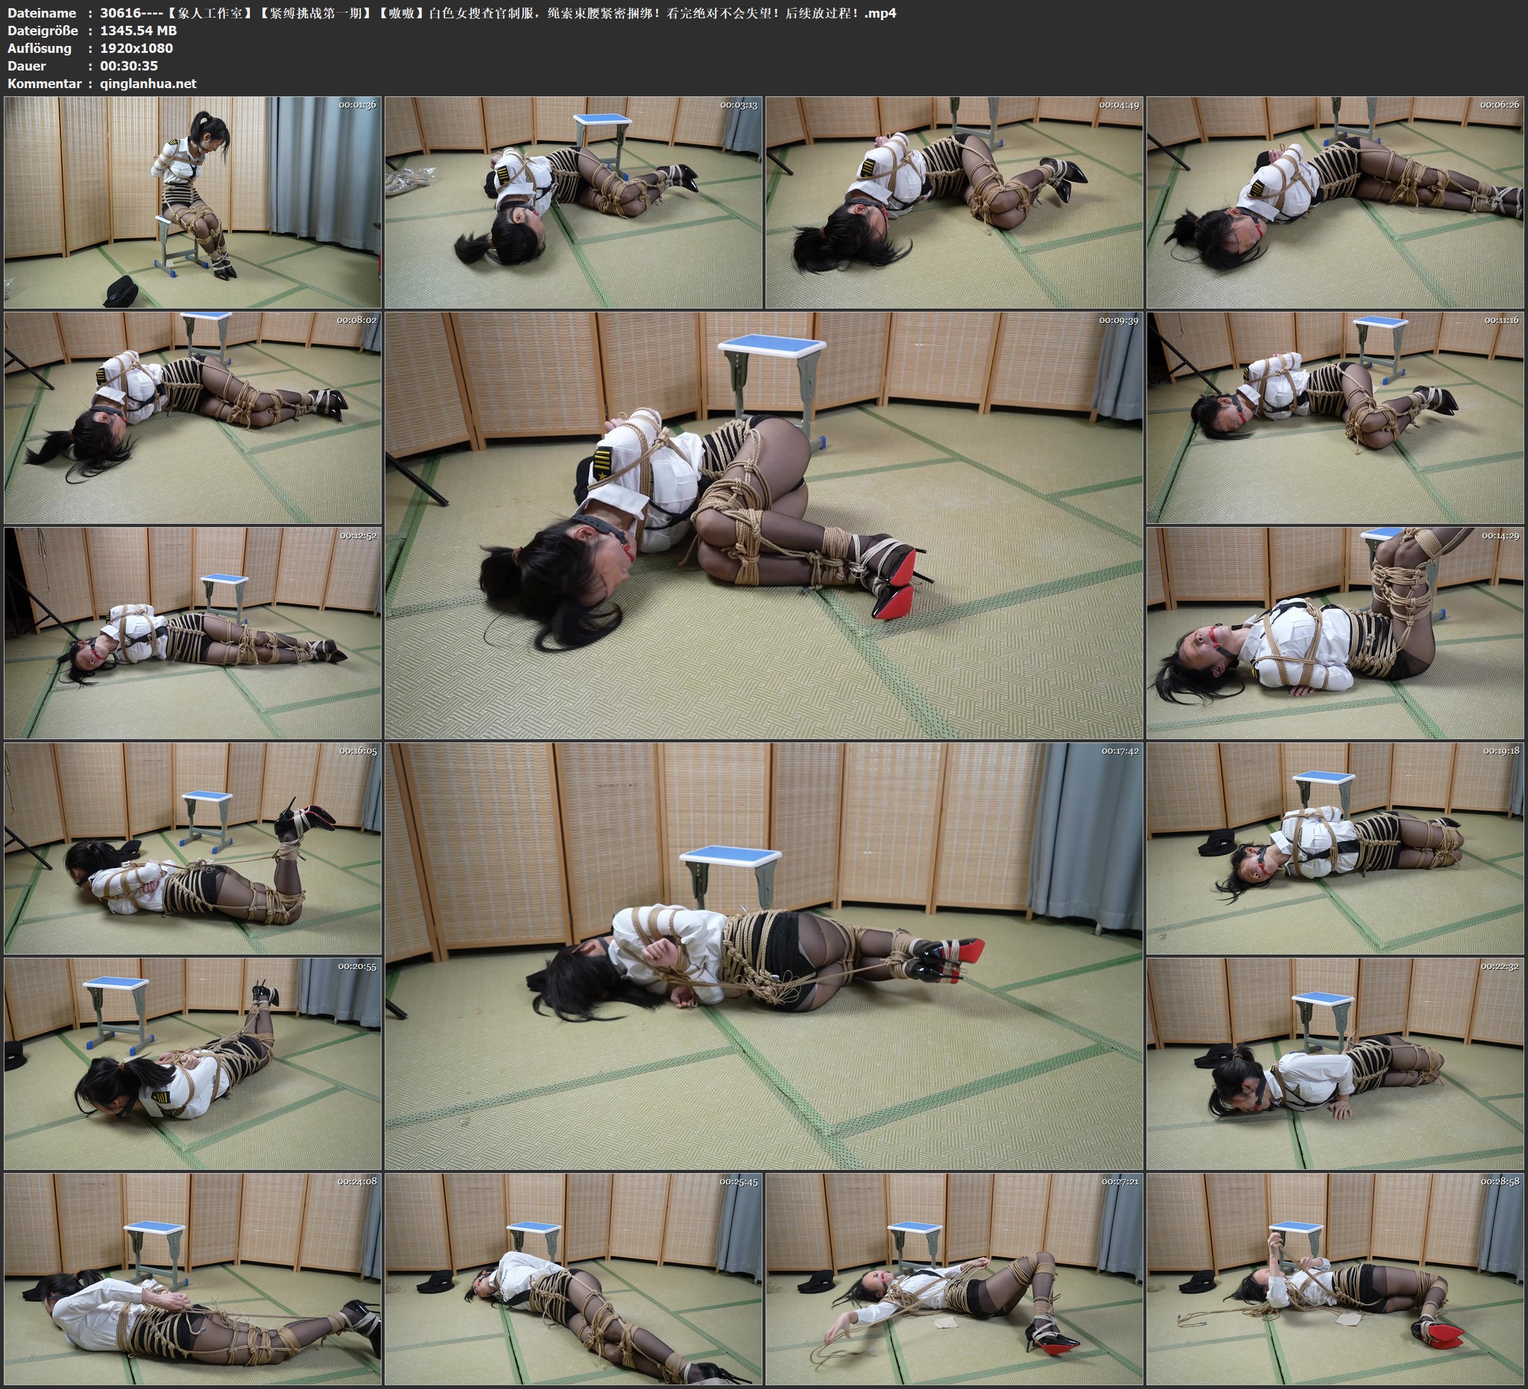Open the thumbnail timestamped 00:16:05
Screen dimensions: 1528x1389
(193, 848)
